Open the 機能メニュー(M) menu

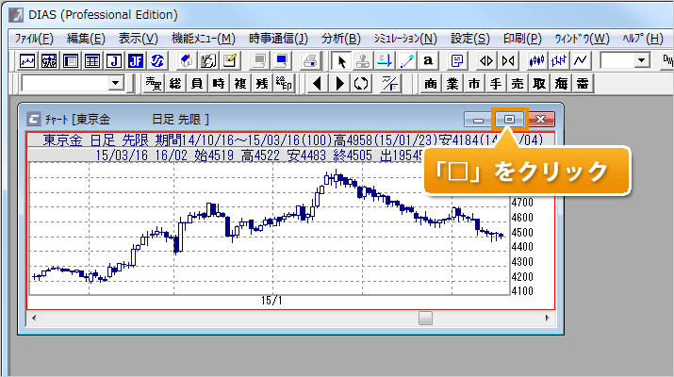click(204, 38)
